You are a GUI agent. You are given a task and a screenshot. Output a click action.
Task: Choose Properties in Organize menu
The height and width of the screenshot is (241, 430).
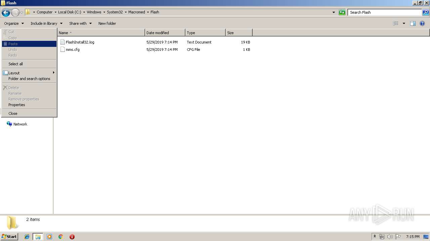pyautogui.click(x=29, y=105)
